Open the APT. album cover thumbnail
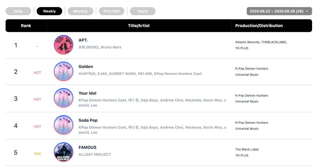The height and width of the screenshot is (167, 319). (x=63, y=45)
